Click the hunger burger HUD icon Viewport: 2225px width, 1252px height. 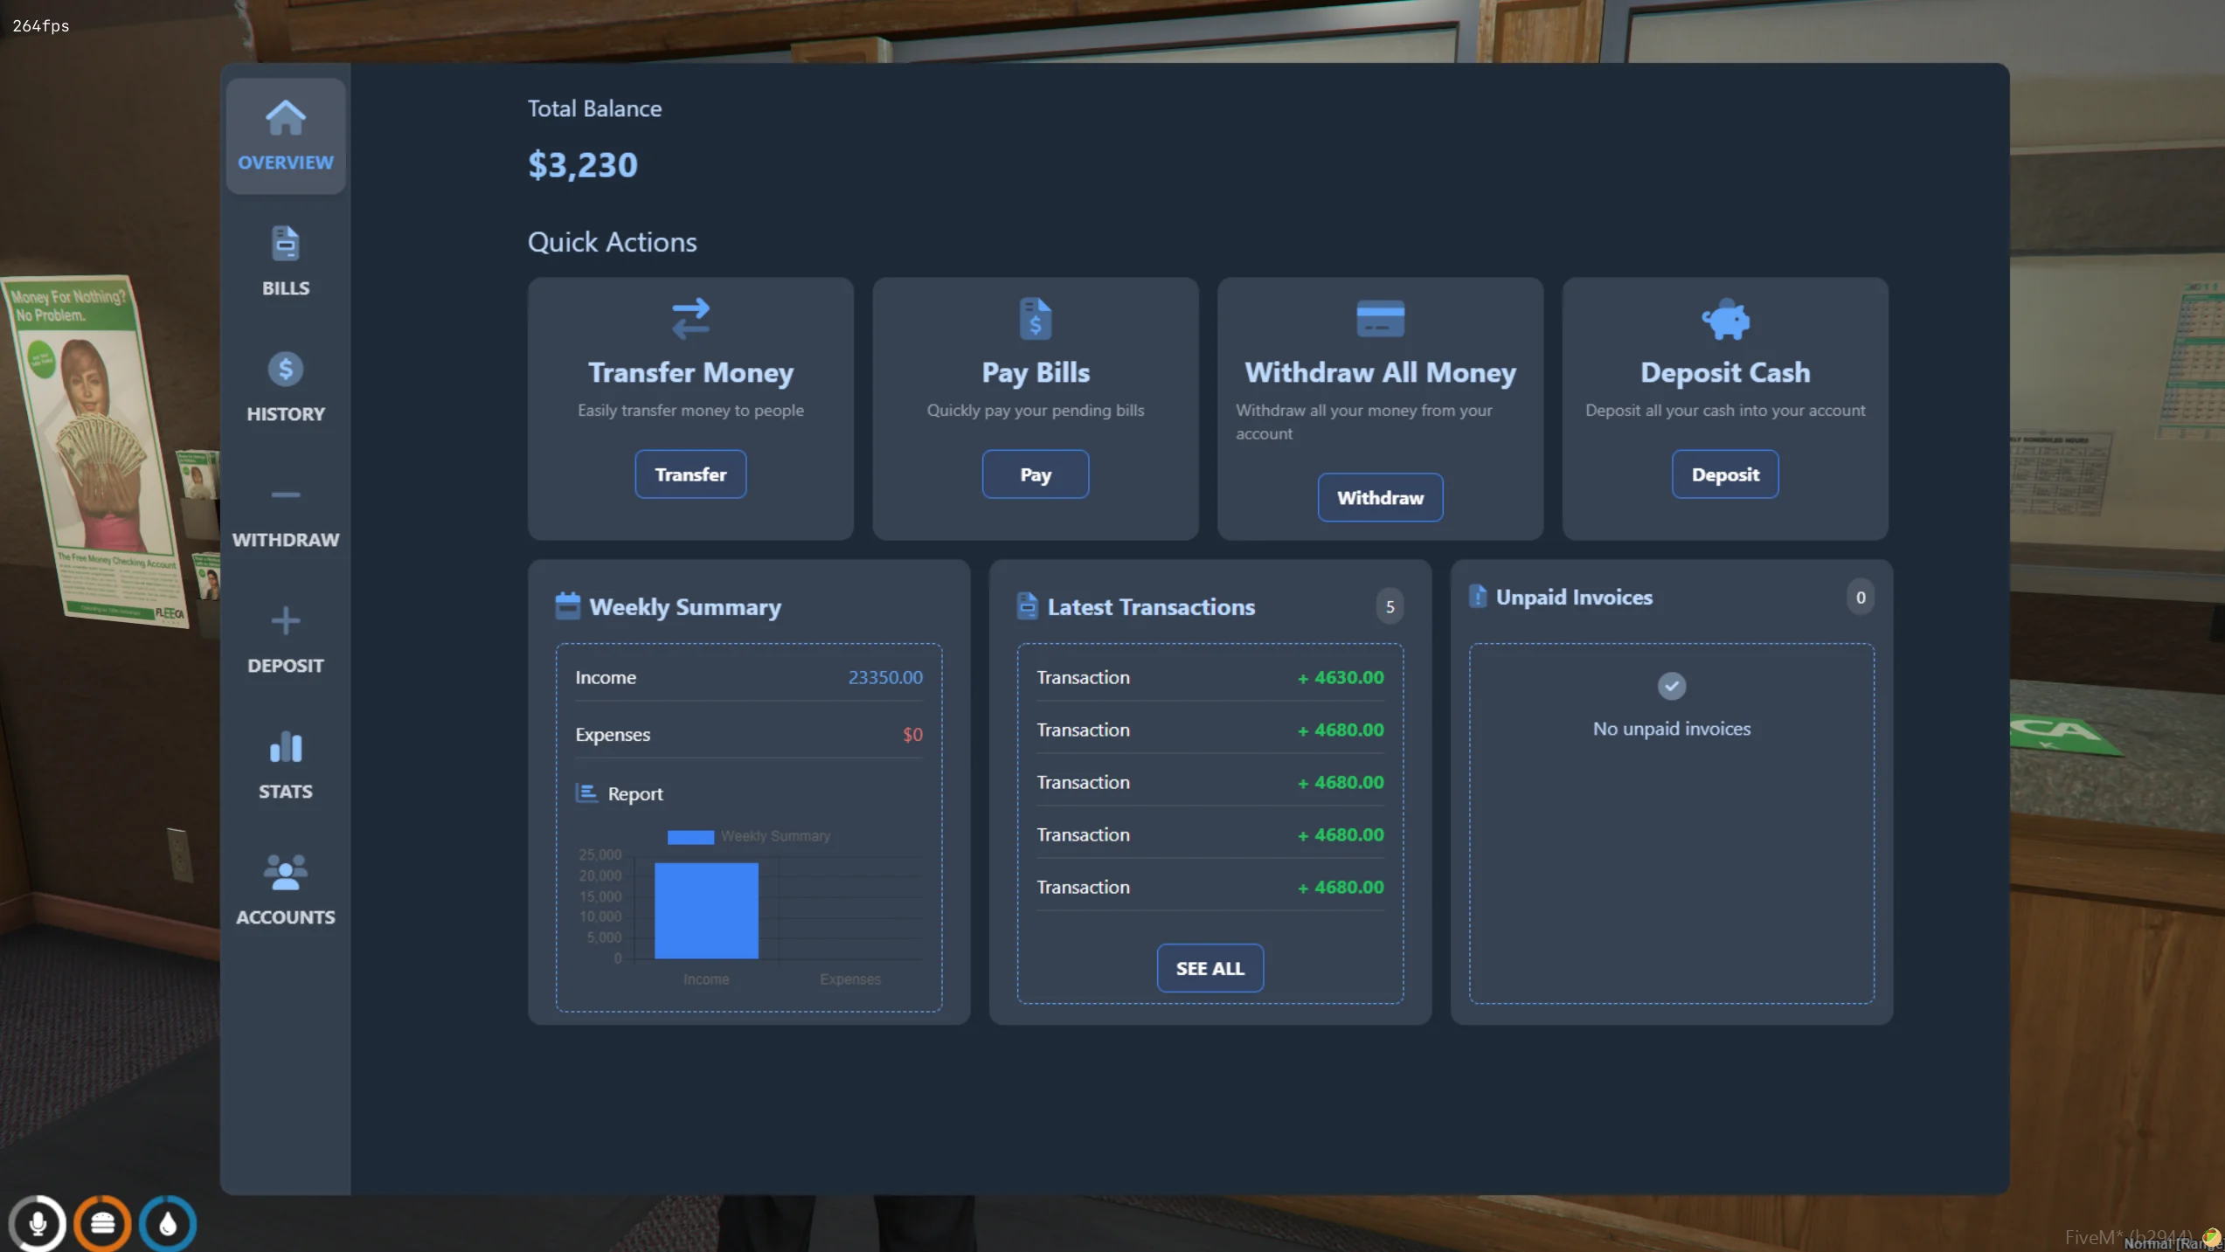click(x=102, y=1223)
